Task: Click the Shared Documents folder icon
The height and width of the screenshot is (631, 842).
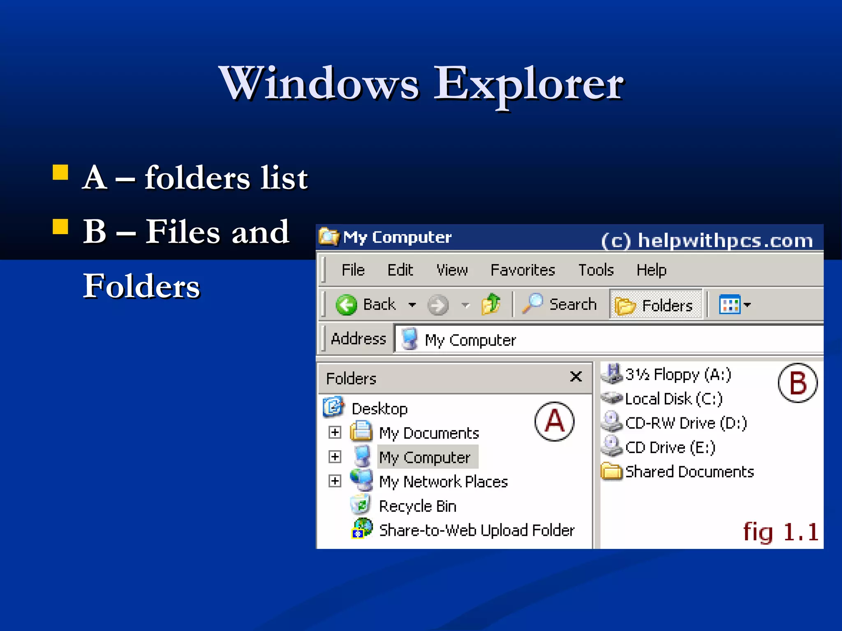Action: [x=612, y=471]
